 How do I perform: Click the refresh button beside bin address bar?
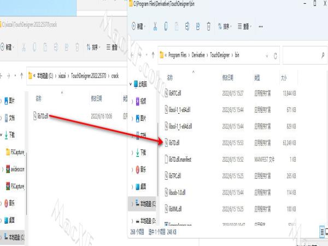pyautogui.click(x=276, y=56)
